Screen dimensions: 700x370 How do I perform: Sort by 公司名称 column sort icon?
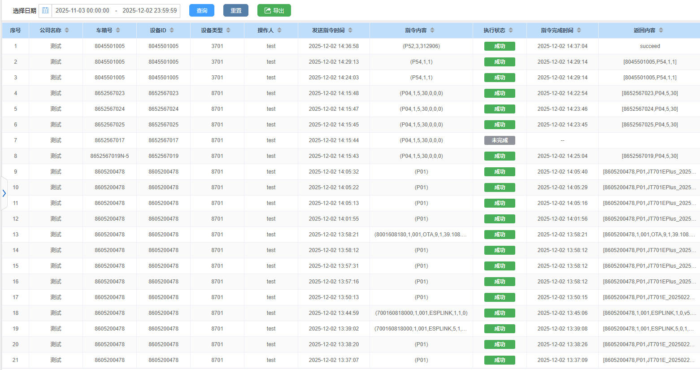[x=67, y=30]
